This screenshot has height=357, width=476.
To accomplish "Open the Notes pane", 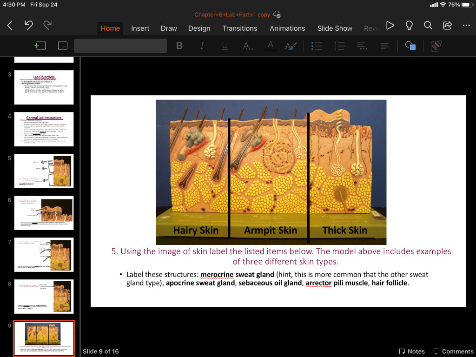I will coord(412,351).
